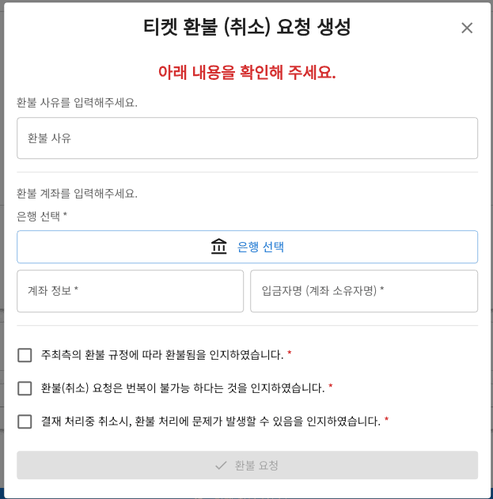Click into the 계좌 정보 field
493x499 pixels.
click(130, 291)
